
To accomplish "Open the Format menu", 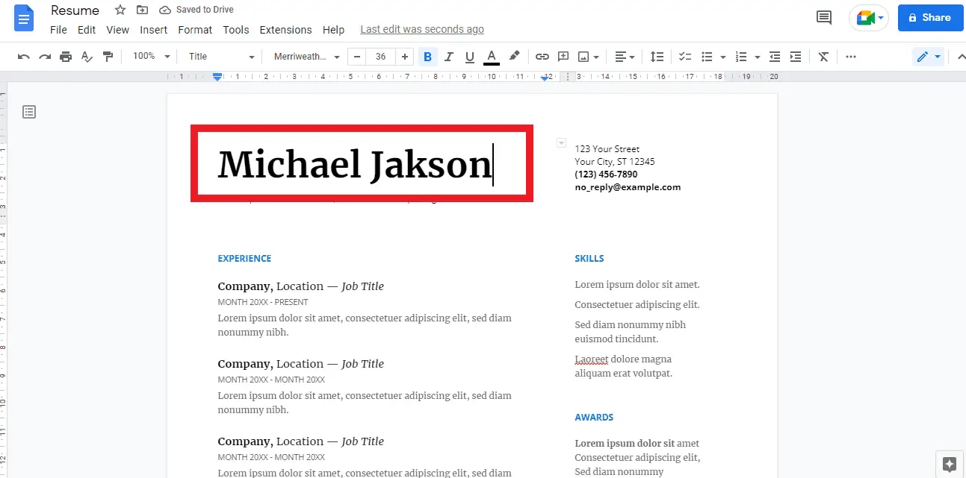I will tap(195, 30).
